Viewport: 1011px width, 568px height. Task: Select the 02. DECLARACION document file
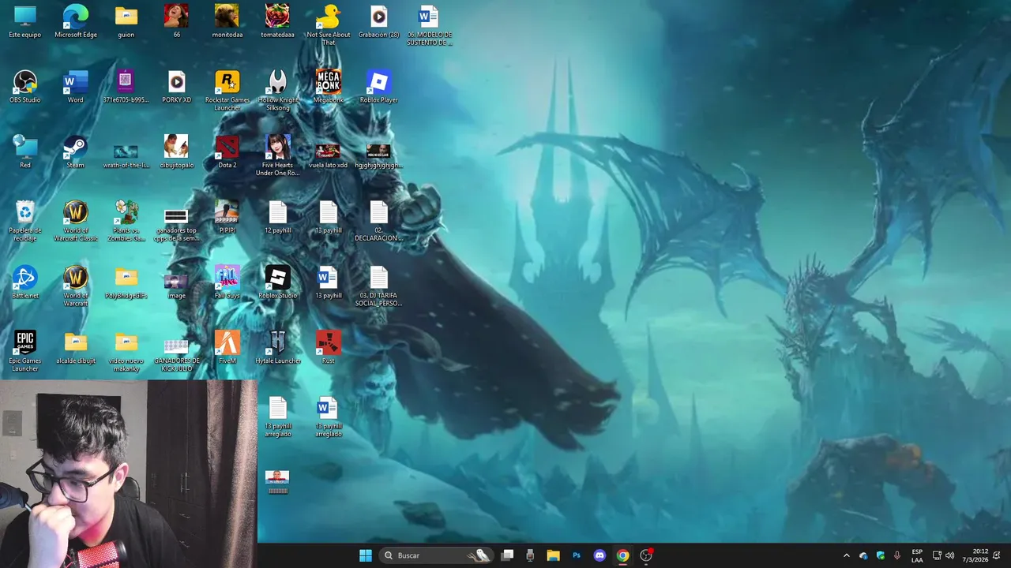(378, 220)
